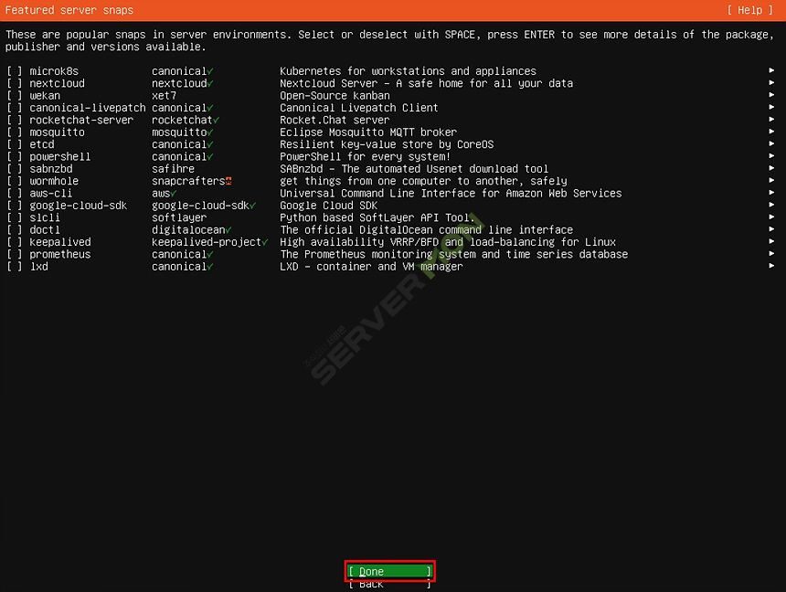Expand details arrow for google-cloud-sdk row

point(771,205)
